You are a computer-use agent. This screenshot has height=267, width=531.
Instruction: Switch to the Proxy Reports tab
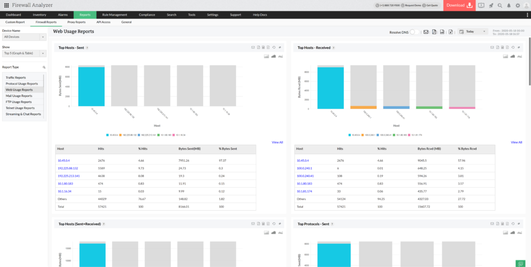pos(76,22)
